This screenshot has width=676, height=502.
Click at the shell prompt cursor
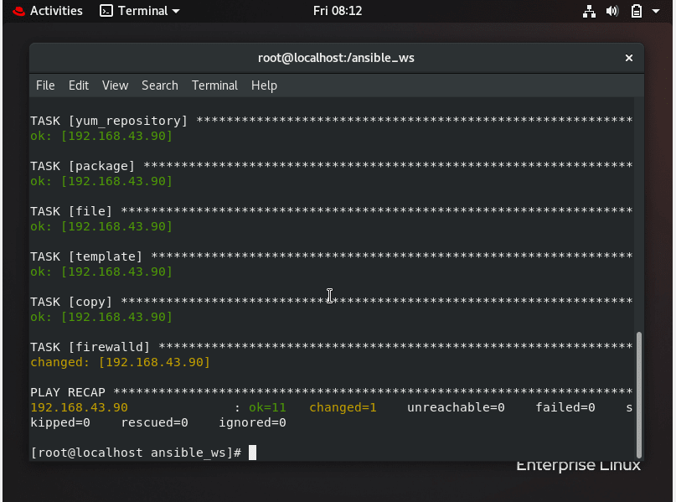point(253,453)
